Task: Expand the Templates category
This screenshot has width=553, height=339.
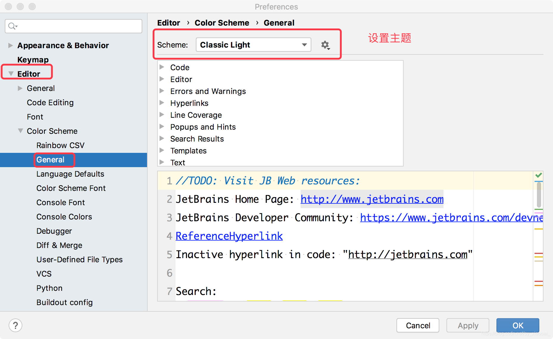Action: pyautogui.click(x=162, y=150)
